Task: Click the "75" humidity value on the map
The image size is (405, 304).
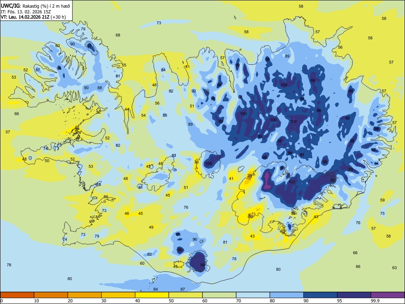Action: [x=382, y=213]
